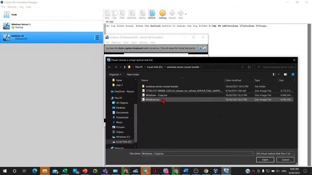The image size is (312, 175).
Task: Click the don't show again notification icon
Action: (204, 48)
